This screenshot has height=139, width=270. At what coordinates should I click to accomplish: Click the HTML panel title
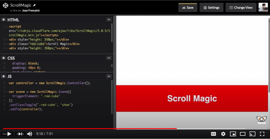pos(13,20)
